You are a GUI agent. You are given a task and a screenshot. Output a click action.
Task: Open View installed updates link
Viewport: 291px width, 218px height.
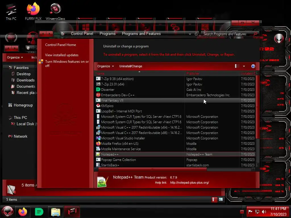pos(62,55)
